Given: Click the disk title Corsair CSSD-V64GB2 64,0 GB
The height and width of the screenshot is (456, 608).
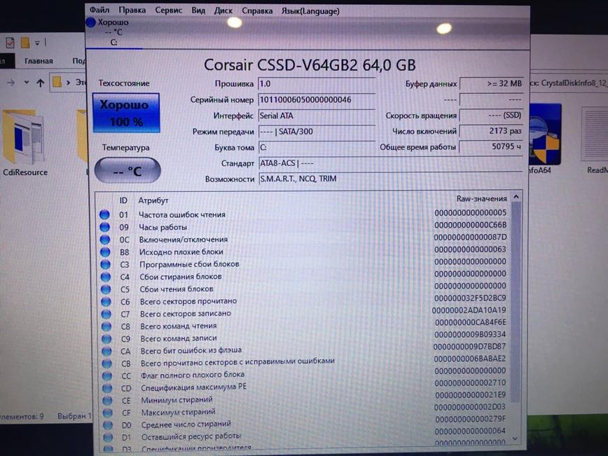Looking at the screenshot, I should (x=310, y=64).
